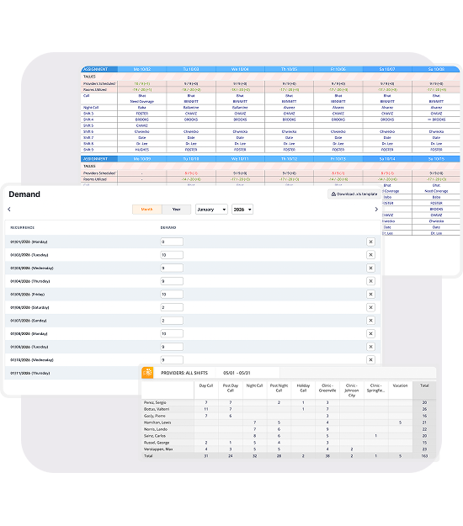Delete the 01/10/2026 Wednesday demand entry

(x=370, y=359)
